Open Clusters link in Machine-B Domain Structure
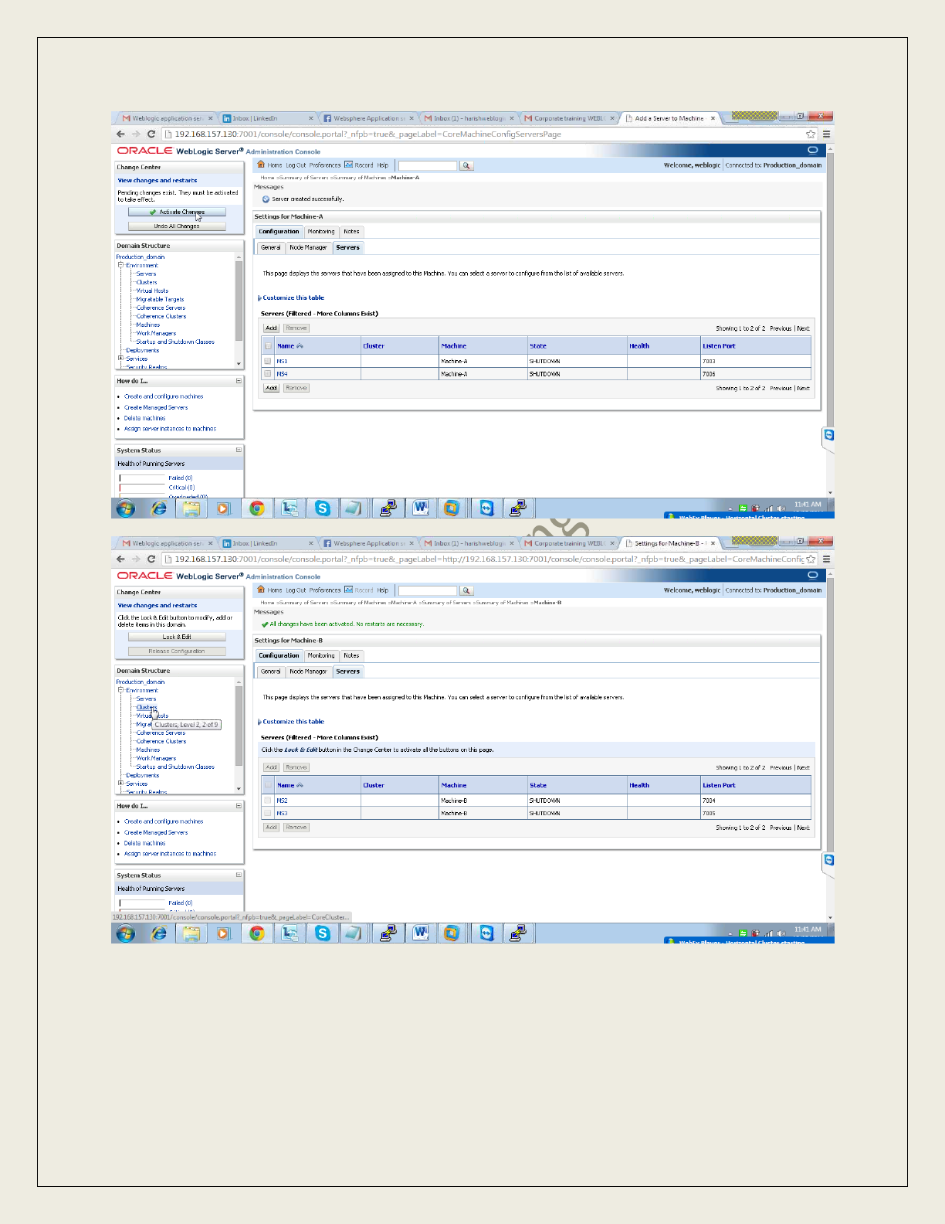Viewport: 945px width, 1224px height. pos(147,707)
